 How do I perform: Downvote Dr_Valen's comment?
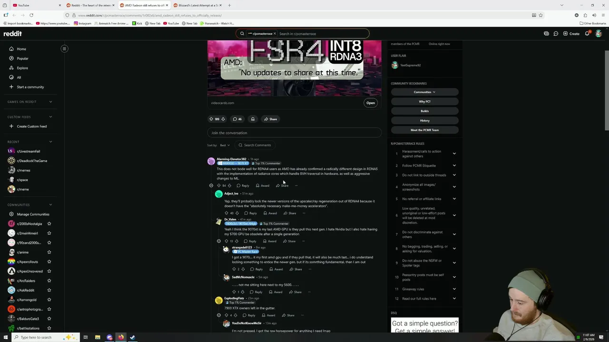(x=236, y=241)
